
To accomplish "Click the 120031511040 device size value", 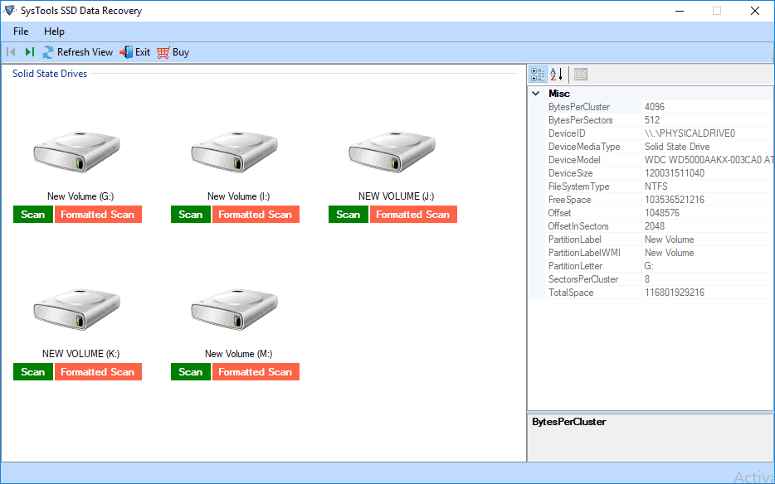I will 674,173.
